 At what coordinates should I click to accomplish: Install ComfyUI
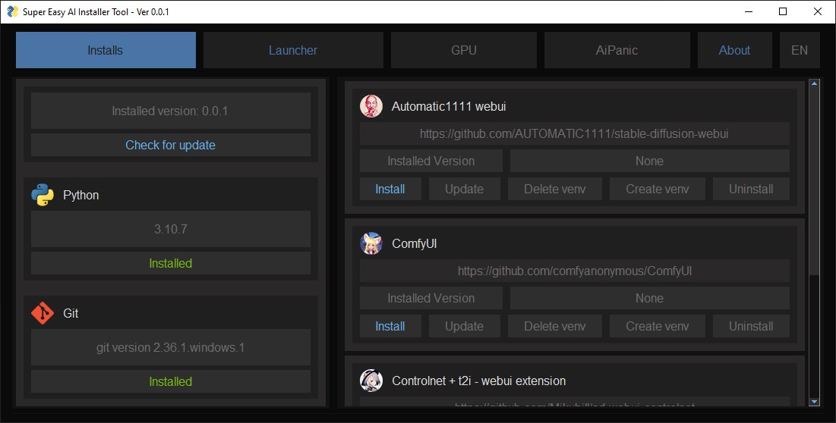390,326
